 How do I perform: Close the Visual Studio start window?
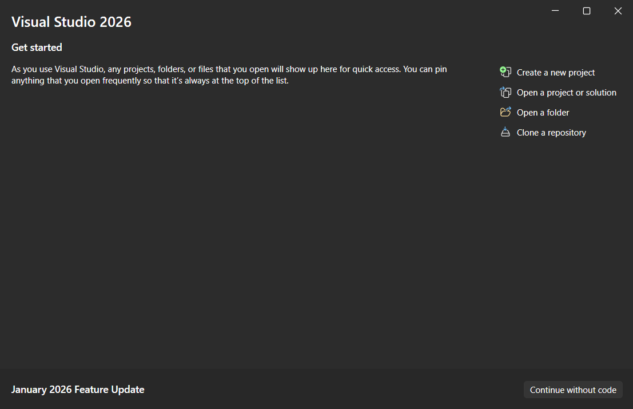[618, 11]
